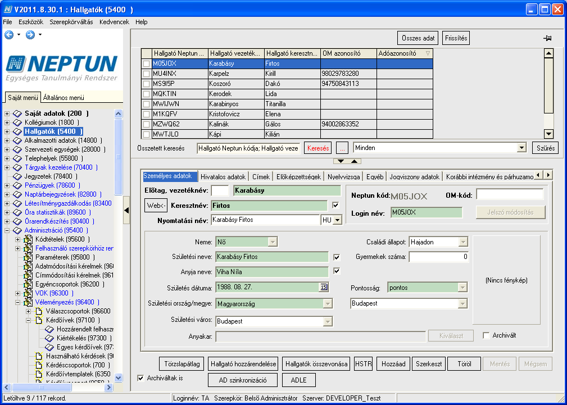Toggle the checkbox next to Anyja neve
The width and height of the screenshot is (567, 405).
tap(337, 271)
